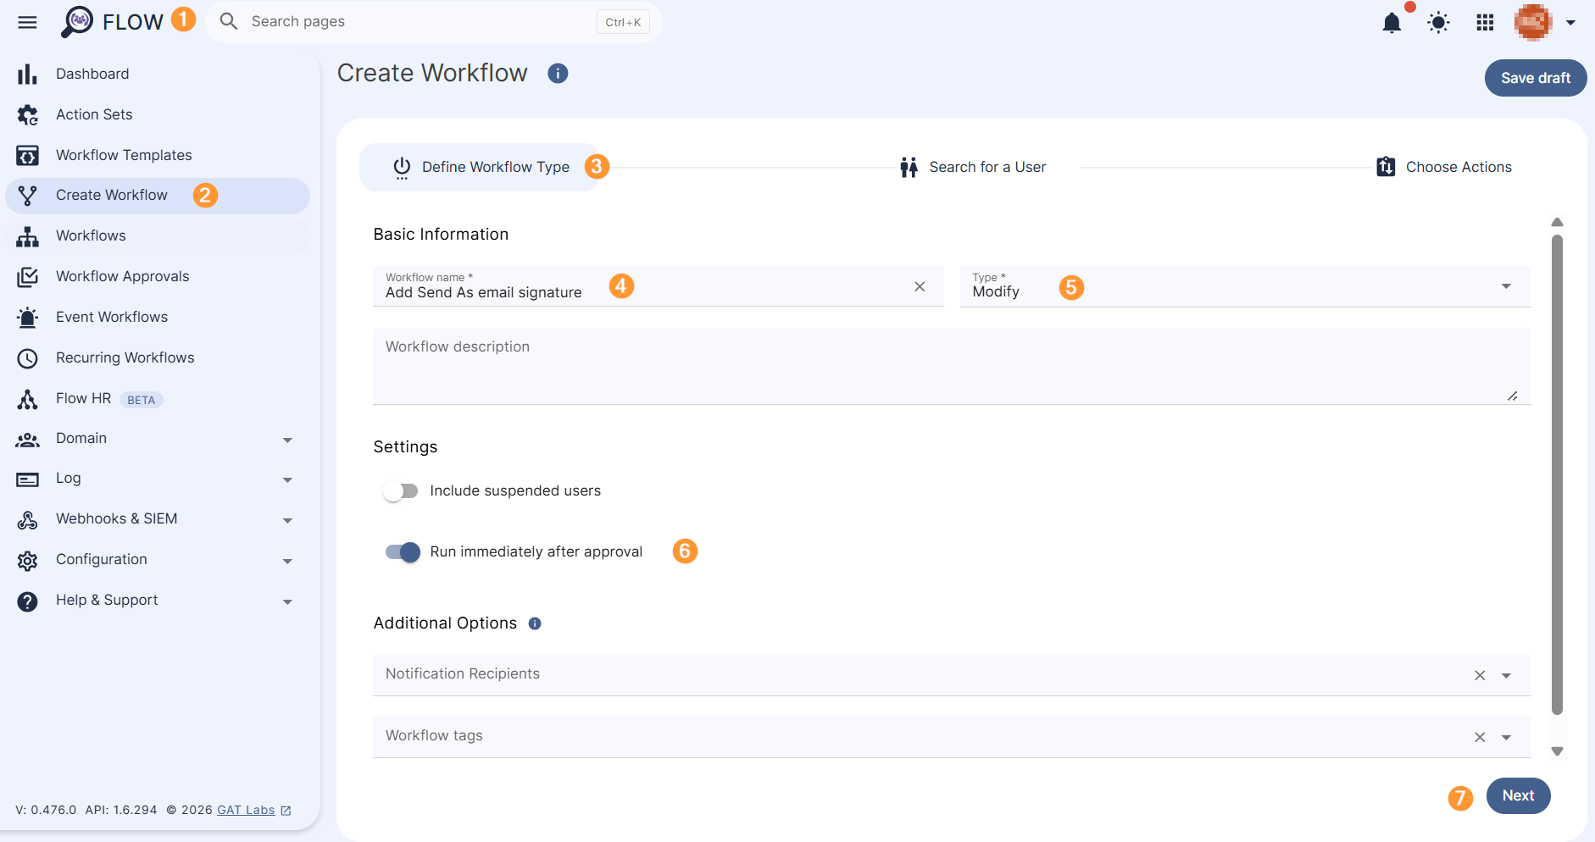Expand the Webhooks & SIEM chevron
This screenshot has width=1595, height=842.
pos(287,520)
